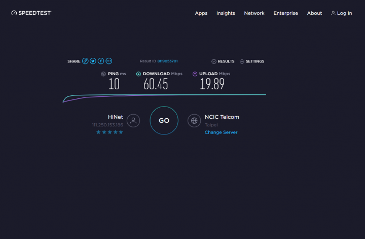
Task: Start the test with GO button
Action: (x=164, y=120)
